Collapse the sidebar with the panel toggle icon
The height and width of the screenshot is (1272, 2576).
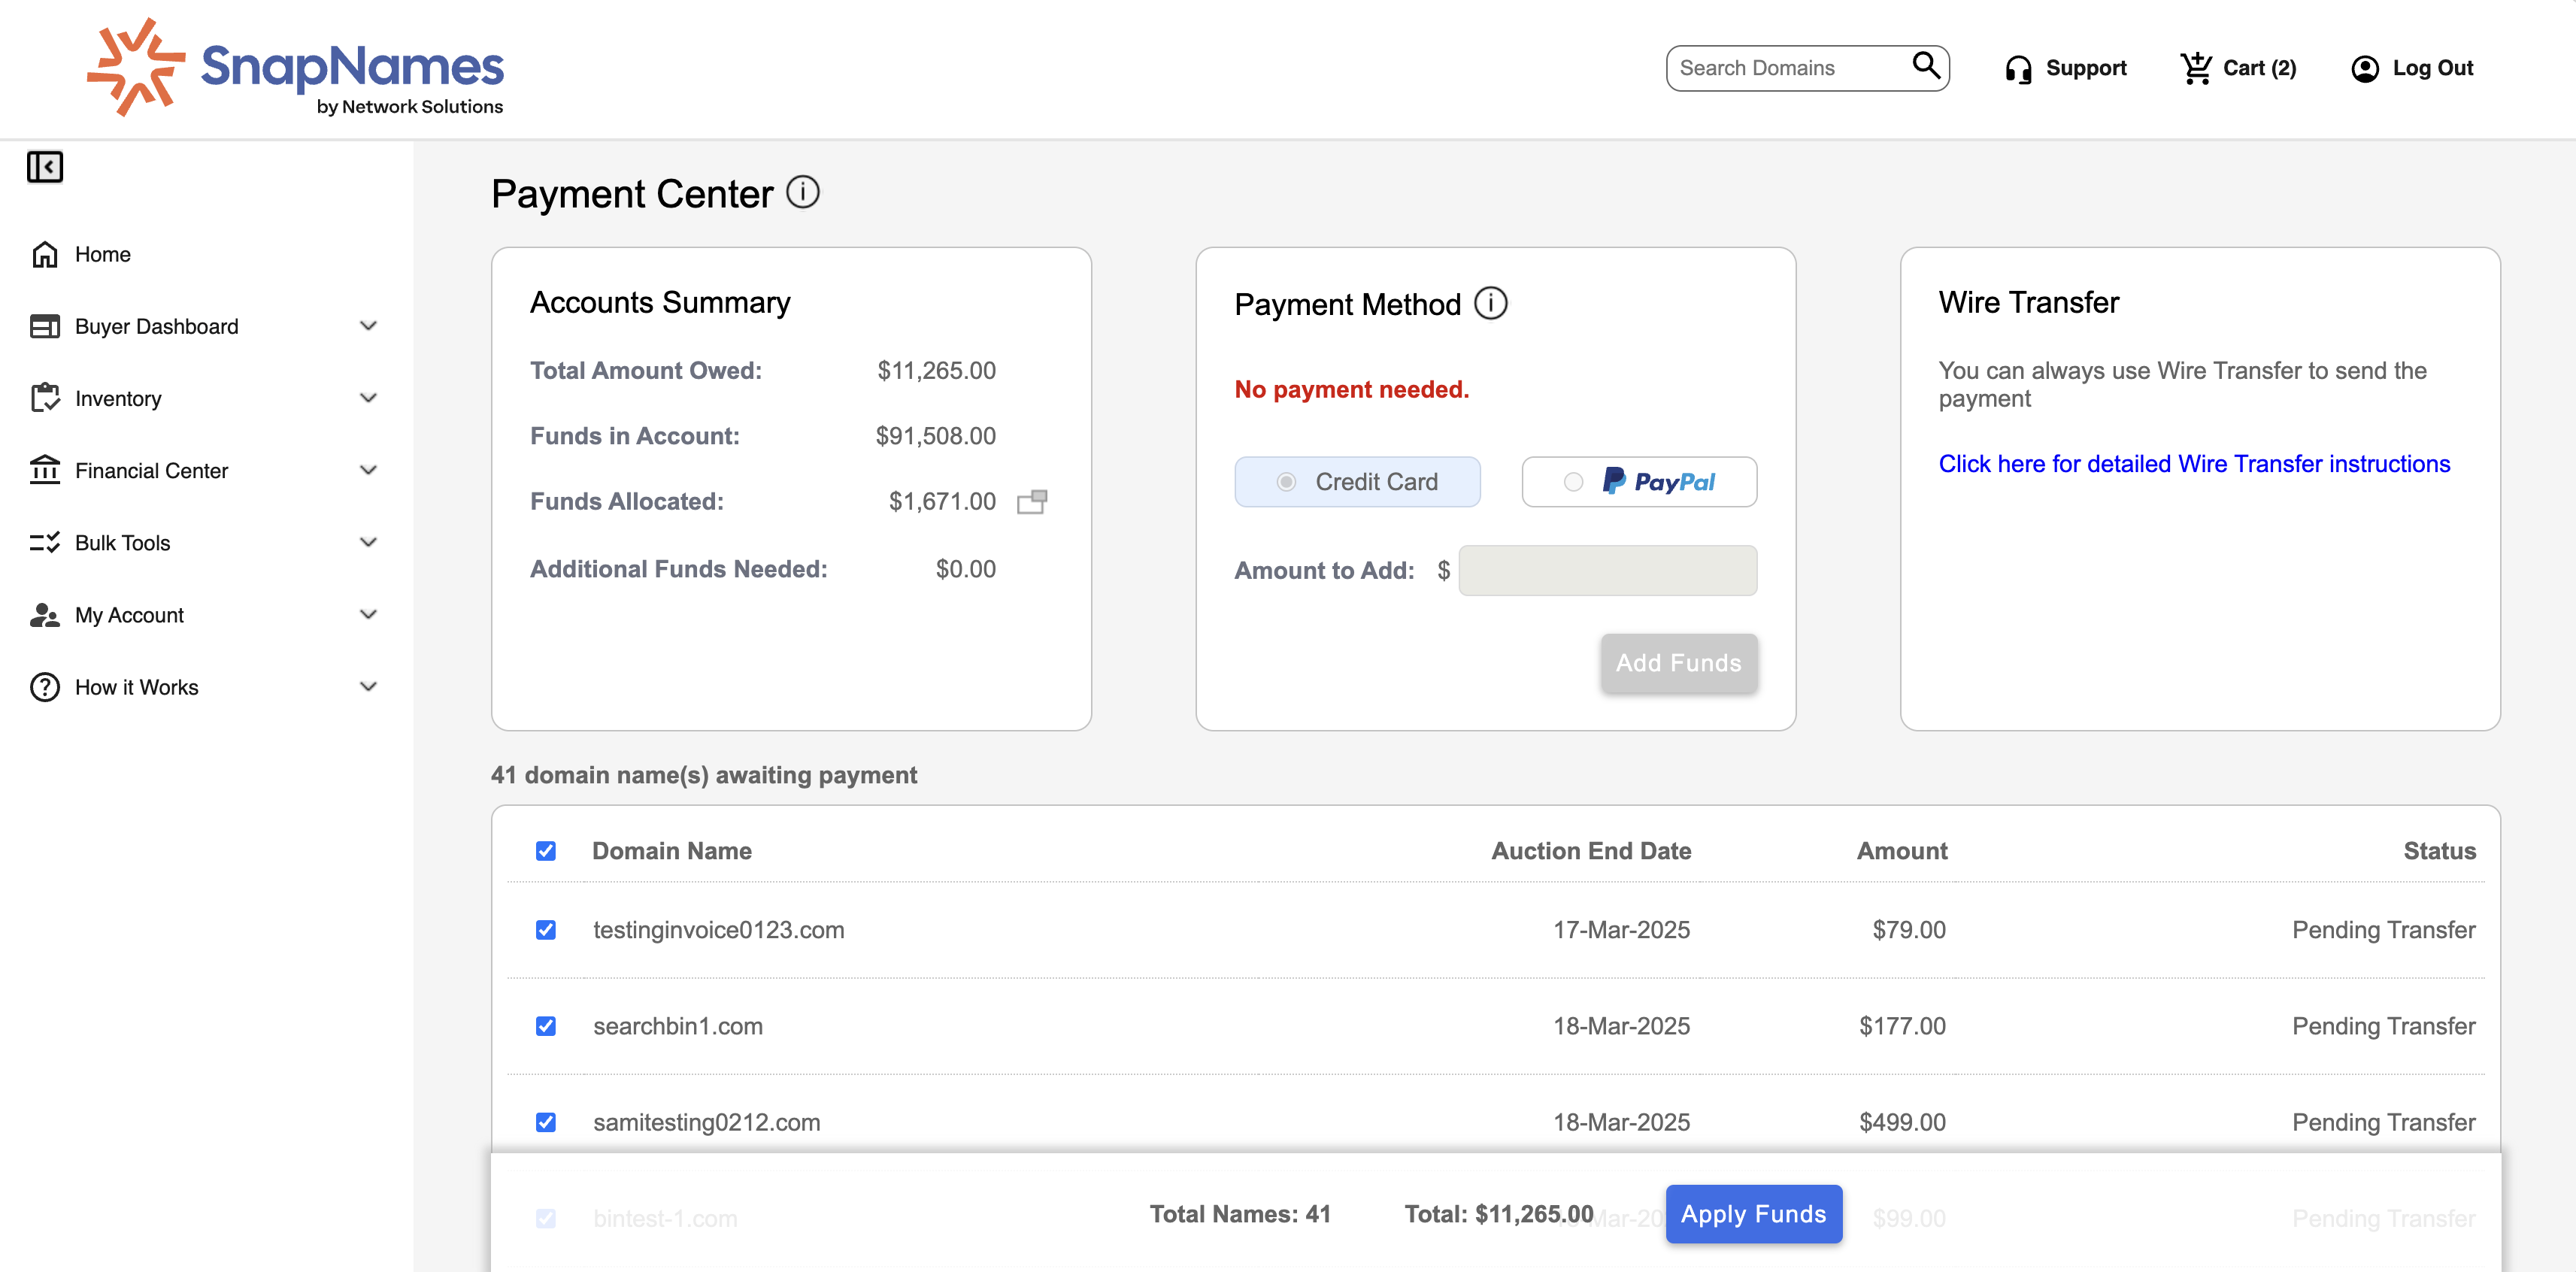pyautogui.click(x=45, y=167)
